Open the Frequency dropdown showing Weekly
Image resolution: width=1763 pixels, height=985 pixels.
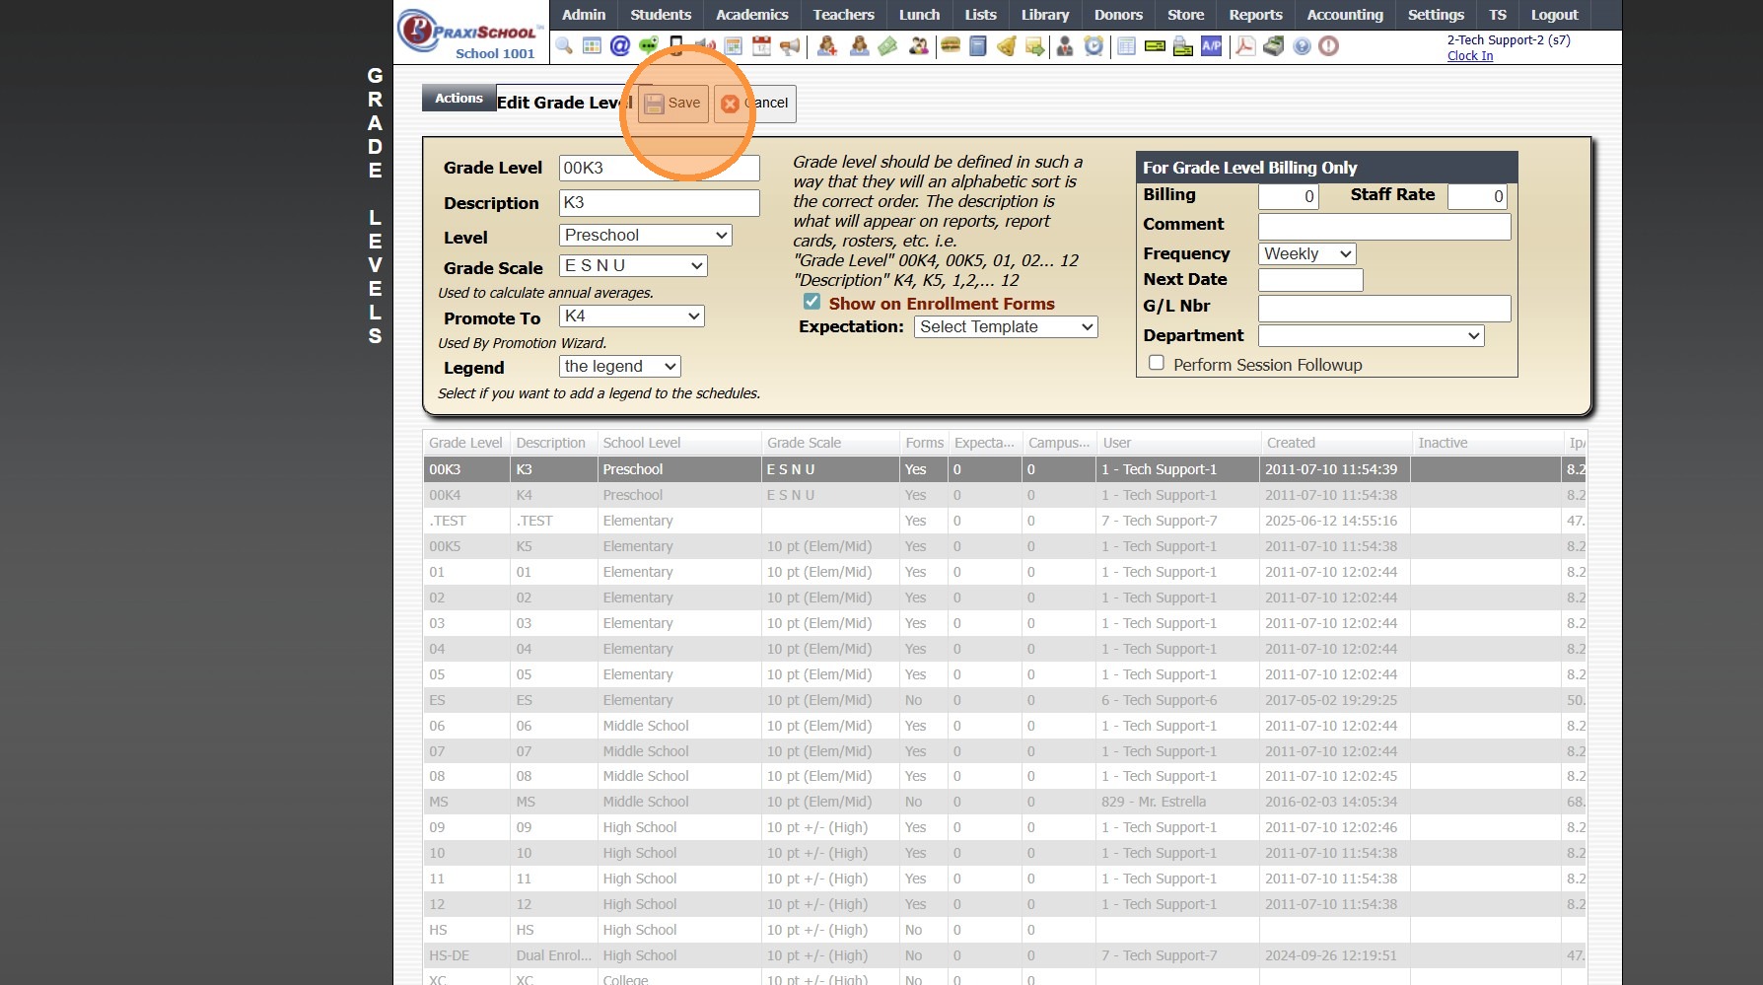[x=1307, y=254]
